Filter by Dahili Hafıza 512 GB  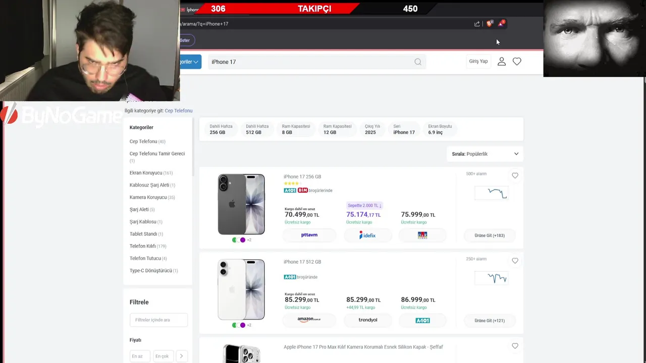tap(257, 130)
